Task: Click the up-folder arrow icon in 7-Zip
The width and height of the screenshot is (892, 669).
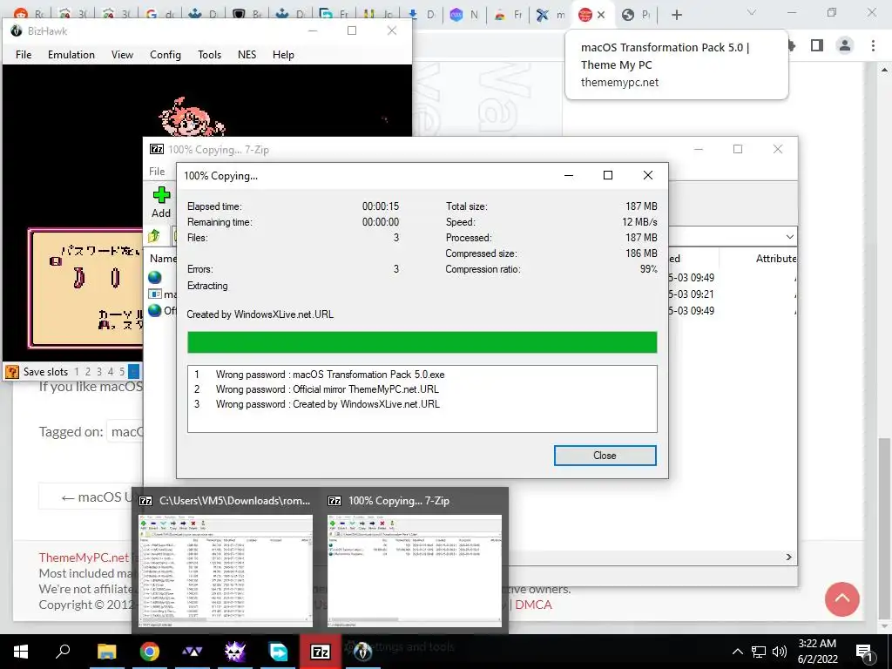Action: click(x=154, y=235)
